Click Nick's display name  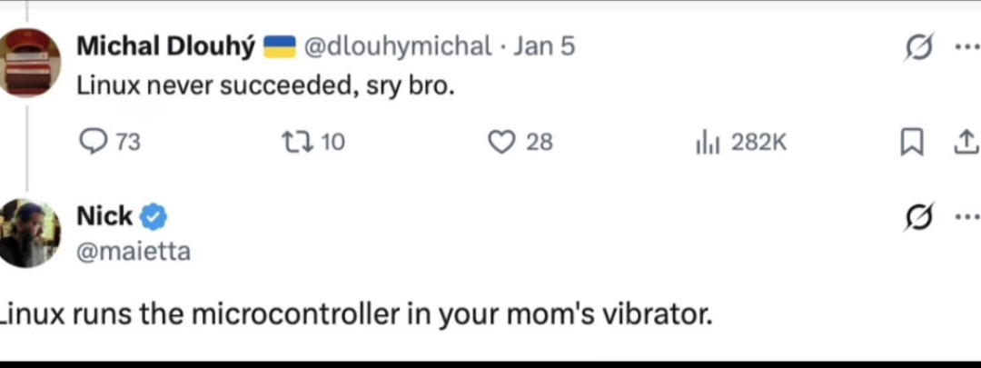[104, 216]
